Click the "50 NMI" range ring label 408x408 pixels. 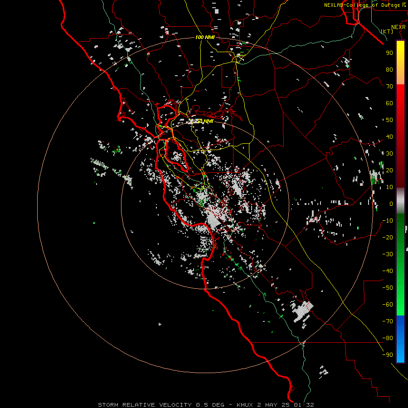[x=205, y=121]
